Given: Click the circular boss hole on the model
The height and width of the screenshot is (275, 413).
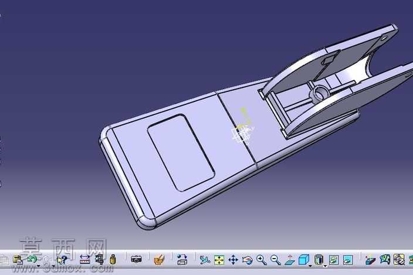Looking at the screenshot, I should point(320,93).
